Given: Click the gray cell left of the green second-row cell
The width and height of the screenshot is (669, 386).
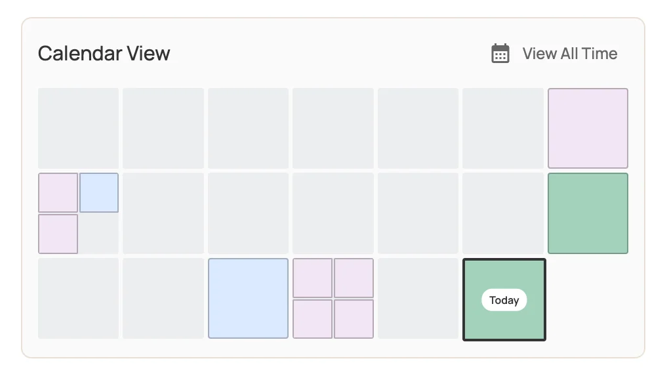Looking at the screenshot, I should click(502, 213).
